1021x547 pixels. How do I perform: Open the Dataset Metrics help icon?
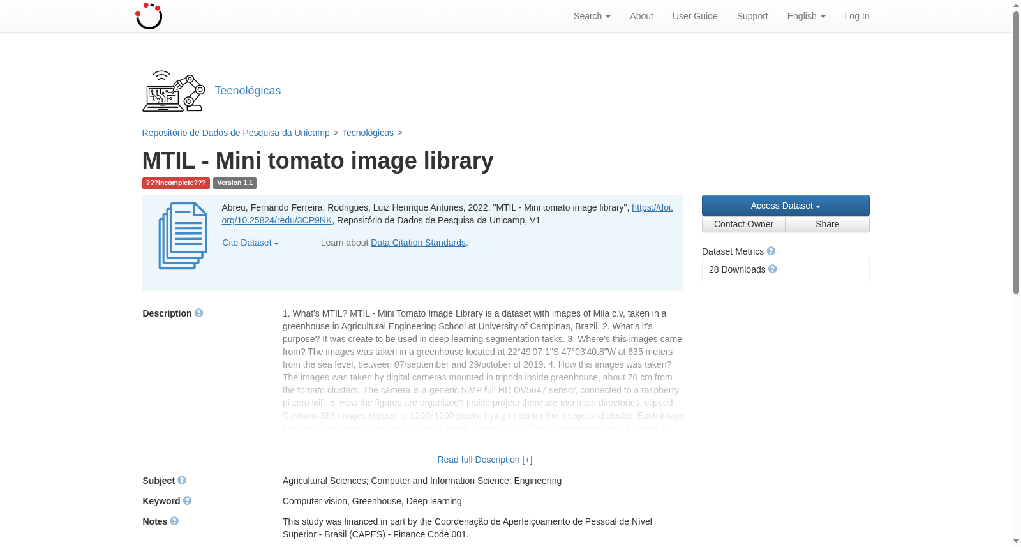pos(771,251)
